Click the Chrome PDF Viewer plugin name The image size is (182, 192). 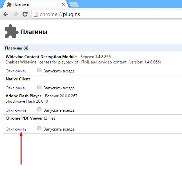coord(24,118)
